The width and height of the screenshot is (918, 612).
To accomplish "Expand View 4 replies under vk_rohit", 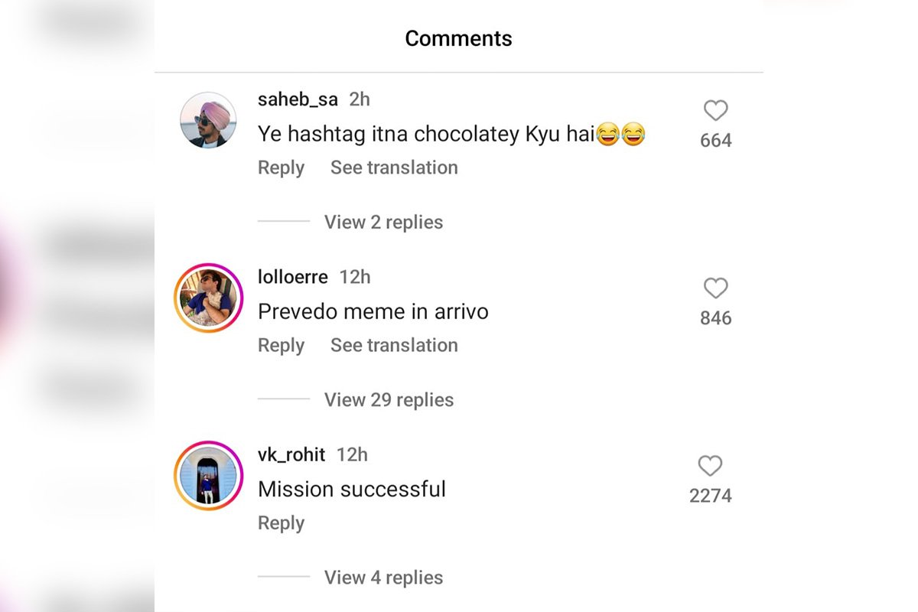I will [383, 578].
